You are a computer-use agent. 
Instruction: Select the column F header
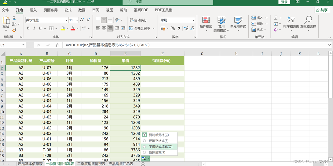[x=162, y=54]
